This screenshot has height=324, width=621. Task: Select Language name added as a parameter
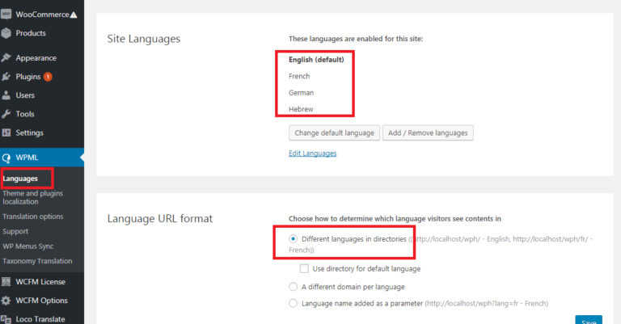293,303
